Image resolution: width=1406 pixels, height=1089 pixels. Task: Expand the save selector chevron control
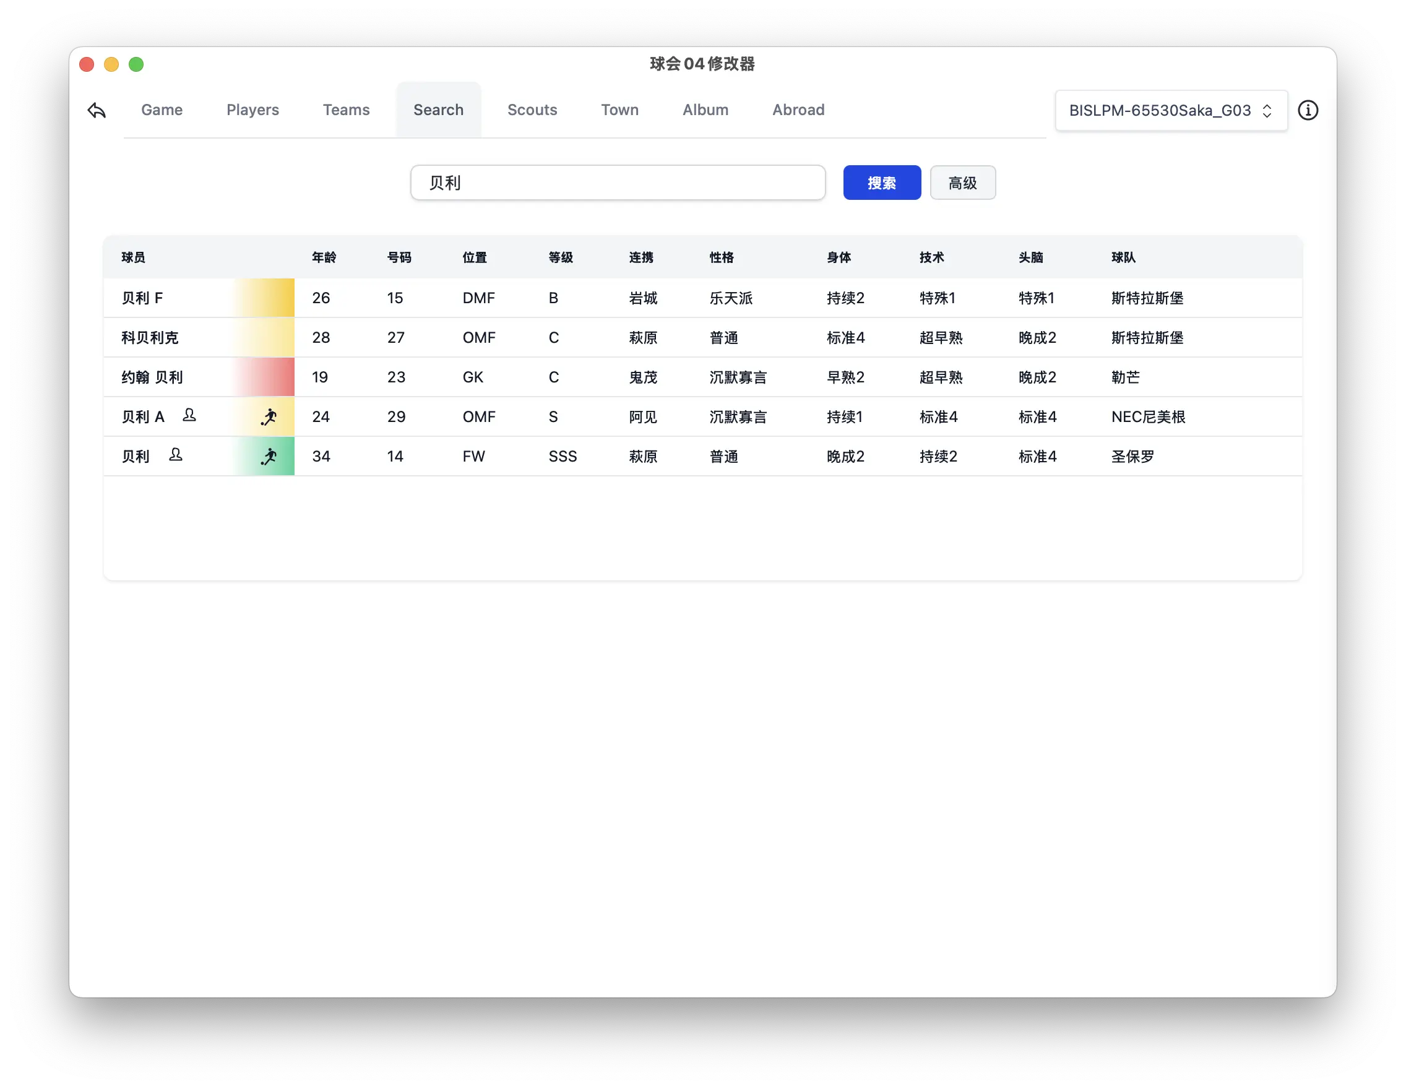tap(1267, 110)
